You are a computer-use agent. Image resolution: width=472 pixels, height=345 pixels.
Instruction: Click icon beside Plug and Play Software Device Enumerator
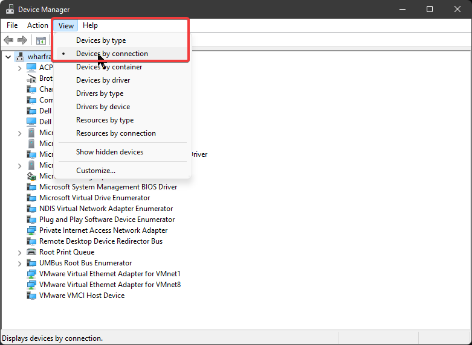click(31, 220)
